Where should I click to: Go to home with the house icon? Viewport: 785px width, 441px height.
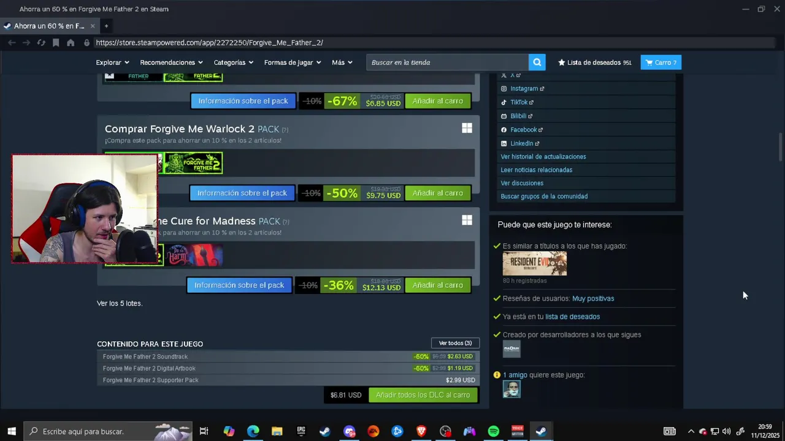71,43
